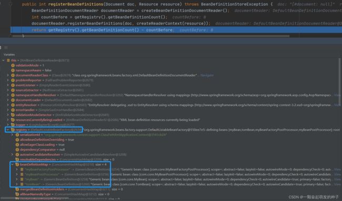Viewport: 342px width, 201px height.
Task: Click View link on "myBean" row
Action: [x=337, y=179]
